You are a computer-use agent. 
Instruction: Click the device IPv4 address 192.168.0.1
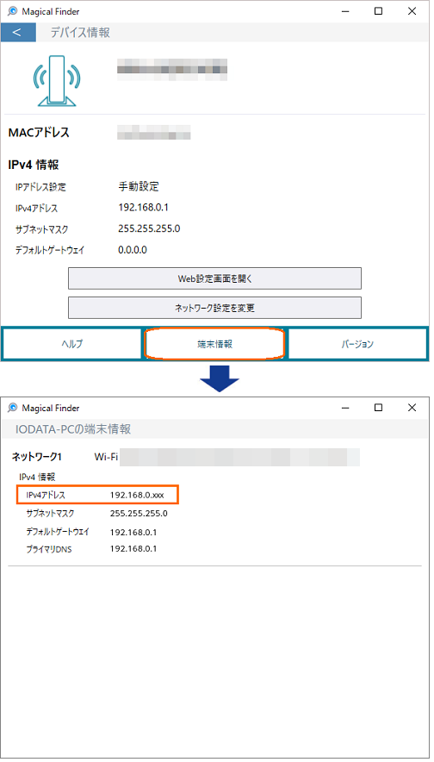[143, 208]
